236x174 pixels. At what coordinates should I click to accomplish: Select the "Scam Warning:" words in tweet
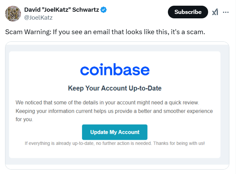pos(28,32)
